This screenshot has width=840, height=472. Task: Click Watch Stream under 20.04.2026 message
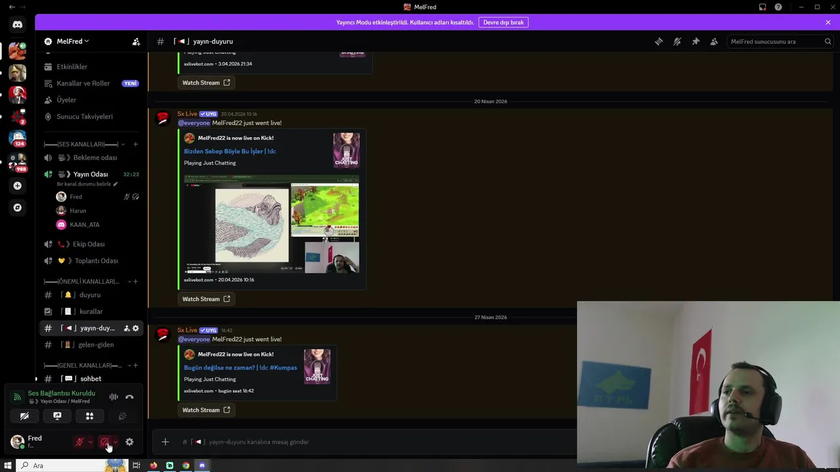click(x=206, y=299)
